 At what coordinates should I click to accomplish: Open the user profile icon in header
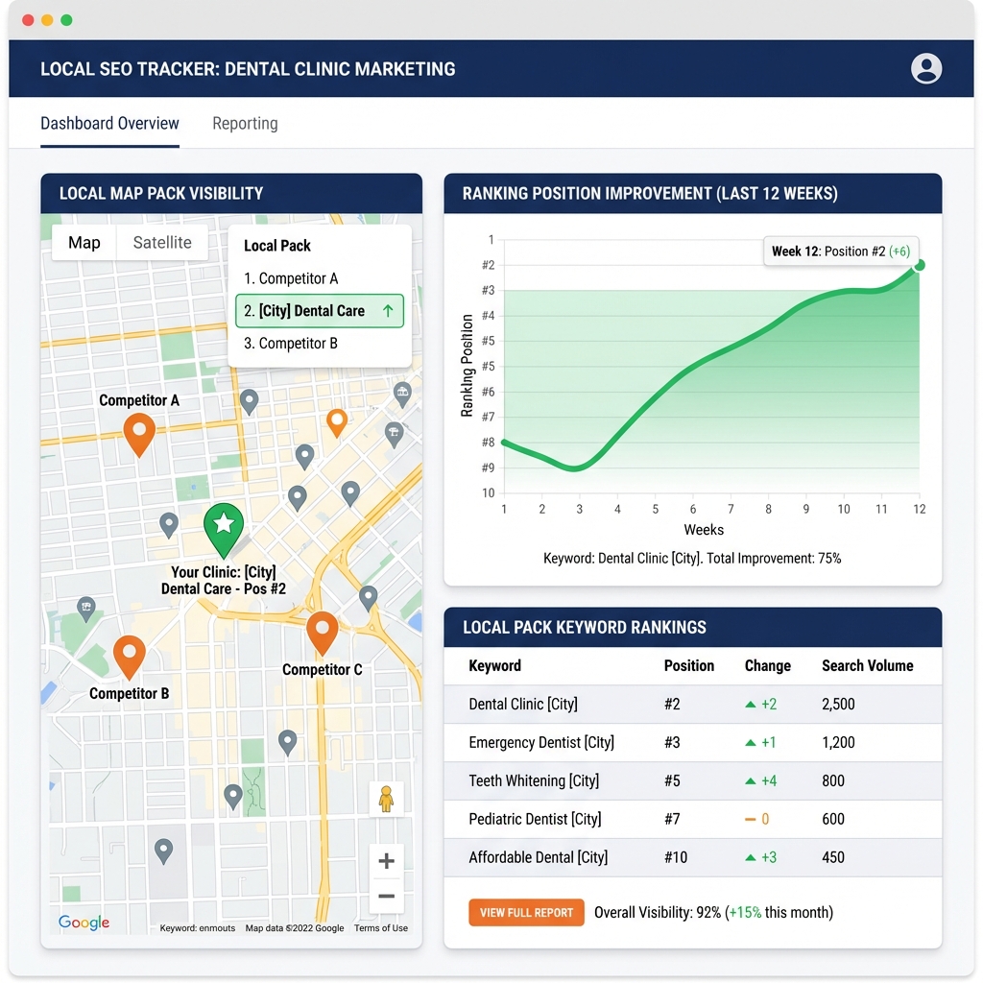[x=926, y=68]
